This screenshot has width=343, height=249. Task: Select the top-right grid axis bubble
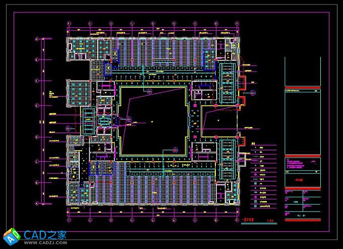pos(236,23)
